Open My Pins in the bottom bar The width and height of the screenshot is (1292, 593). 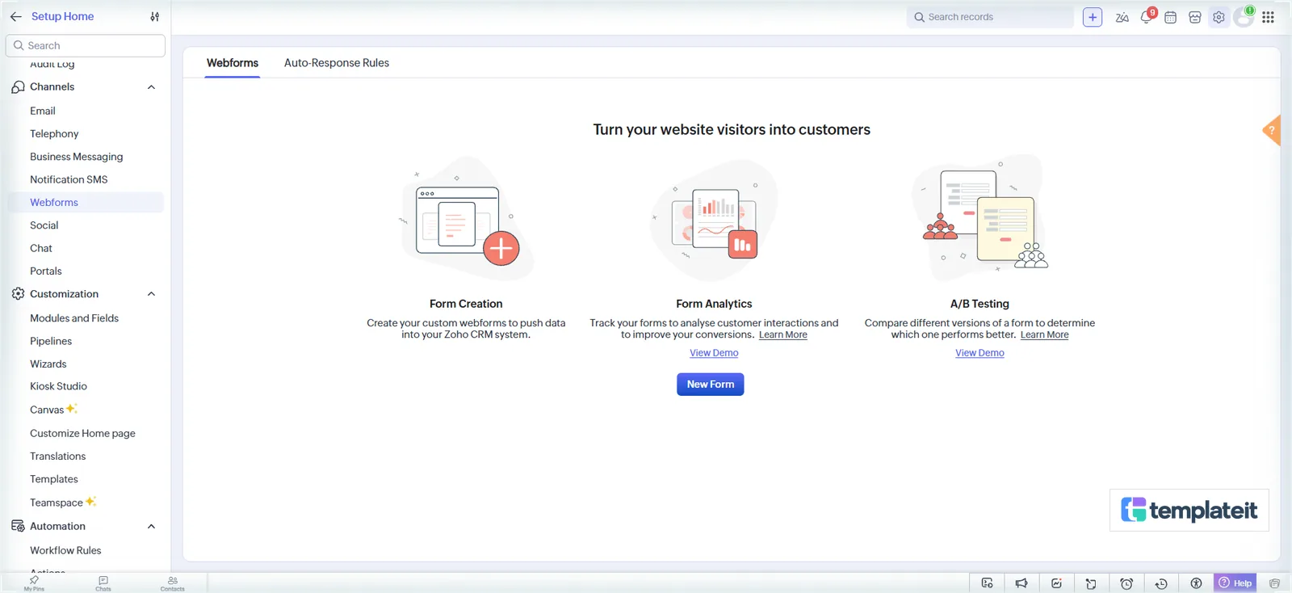pos(34,583)
